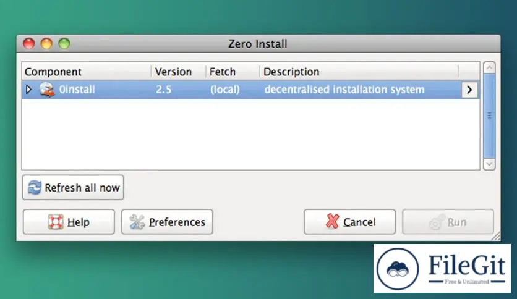This screenshot has height=299, width=517.
Task: Open Help with the lifebuoy button
Action: coord(69,222)
